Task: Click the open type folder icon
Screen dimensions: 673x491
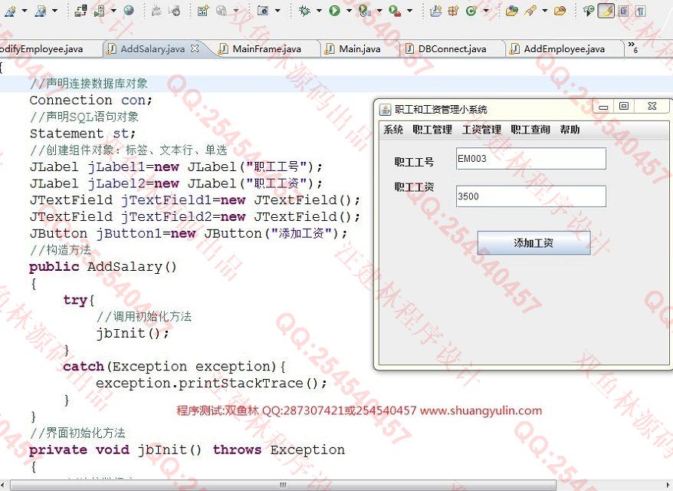Action: click(x=511, y=11)
